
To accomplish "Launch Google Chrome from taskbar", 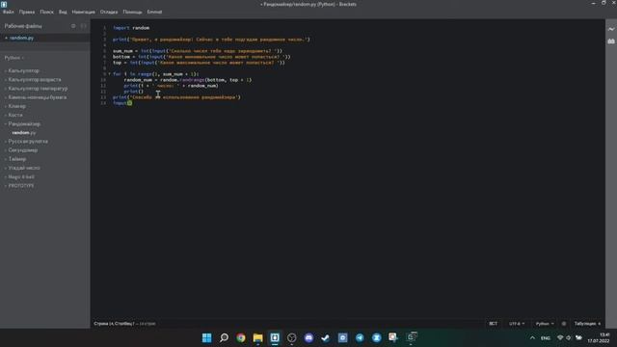I will click(x=241, y=337).
